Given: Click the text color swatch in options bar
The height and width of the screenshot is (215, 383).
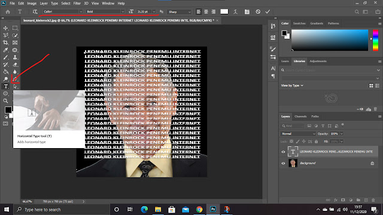Looking at the screenshot, I should point(224,12).
